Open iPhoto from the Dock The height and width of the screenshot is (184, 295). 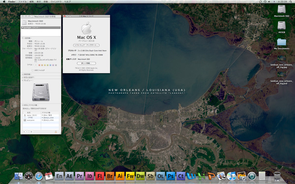tap(242, 176)
